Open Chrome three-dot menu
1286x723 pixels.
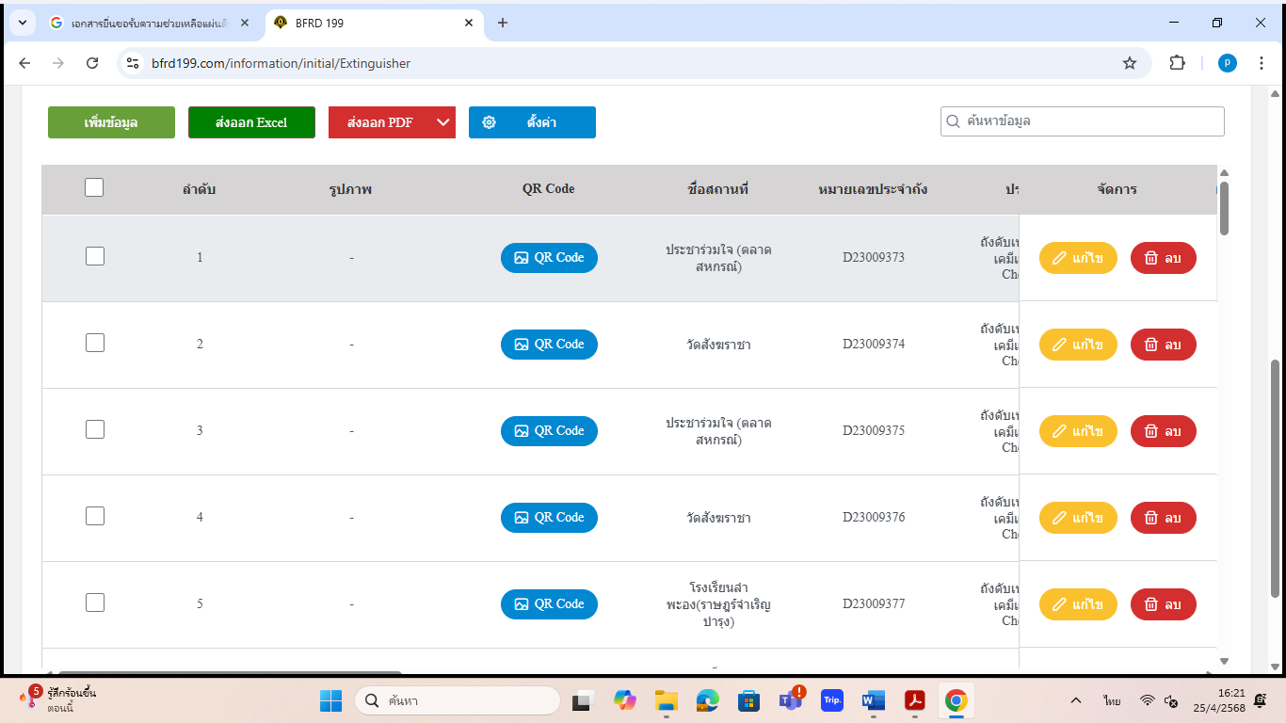click(1261, 63)
